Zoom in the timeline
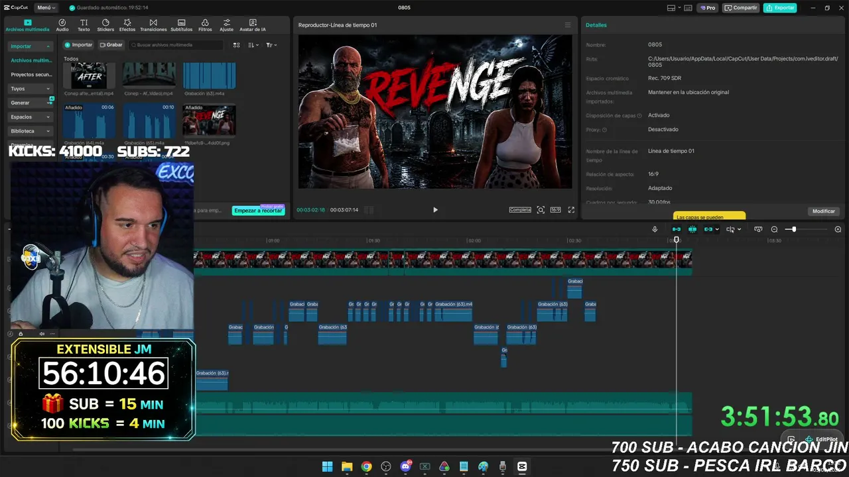 (838, 229)
